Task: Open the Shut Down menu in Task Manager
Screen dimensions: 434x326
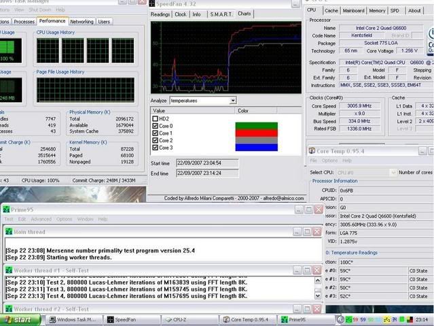Action: (40, 10)
